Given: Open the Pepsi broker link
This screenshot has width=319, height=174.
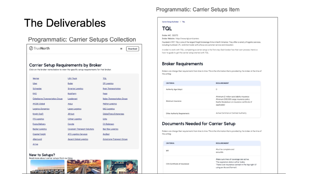Looking at the screenshot, I should 105,94.
